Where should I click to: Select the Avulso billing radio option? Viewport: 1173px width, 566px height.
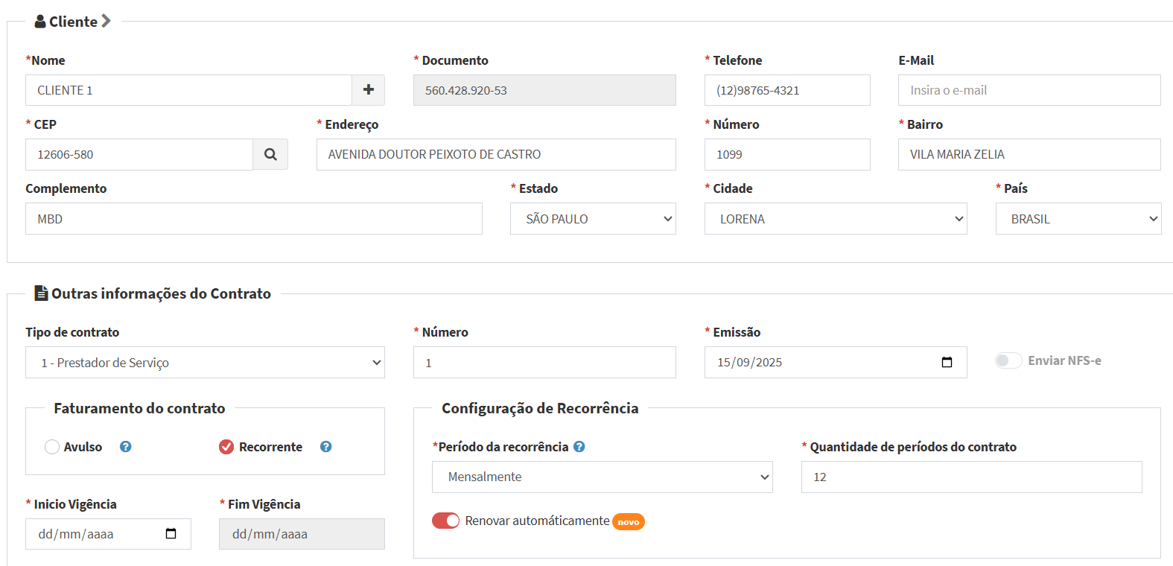tap(52, 447)
